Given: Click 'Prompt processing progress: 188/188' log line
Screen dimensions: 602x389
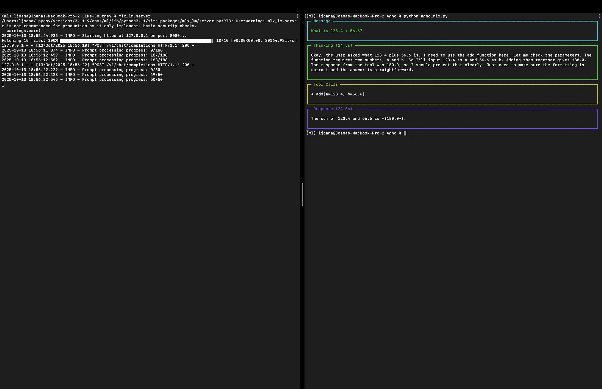Looking at the screenshot, I should [84, 60].
